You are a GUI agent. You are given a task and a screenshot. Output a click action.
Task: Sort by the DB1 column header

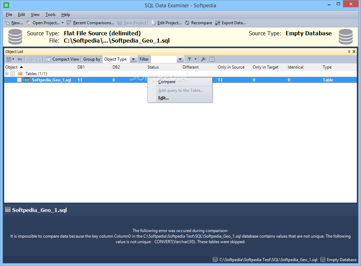(x=94, y=67)
